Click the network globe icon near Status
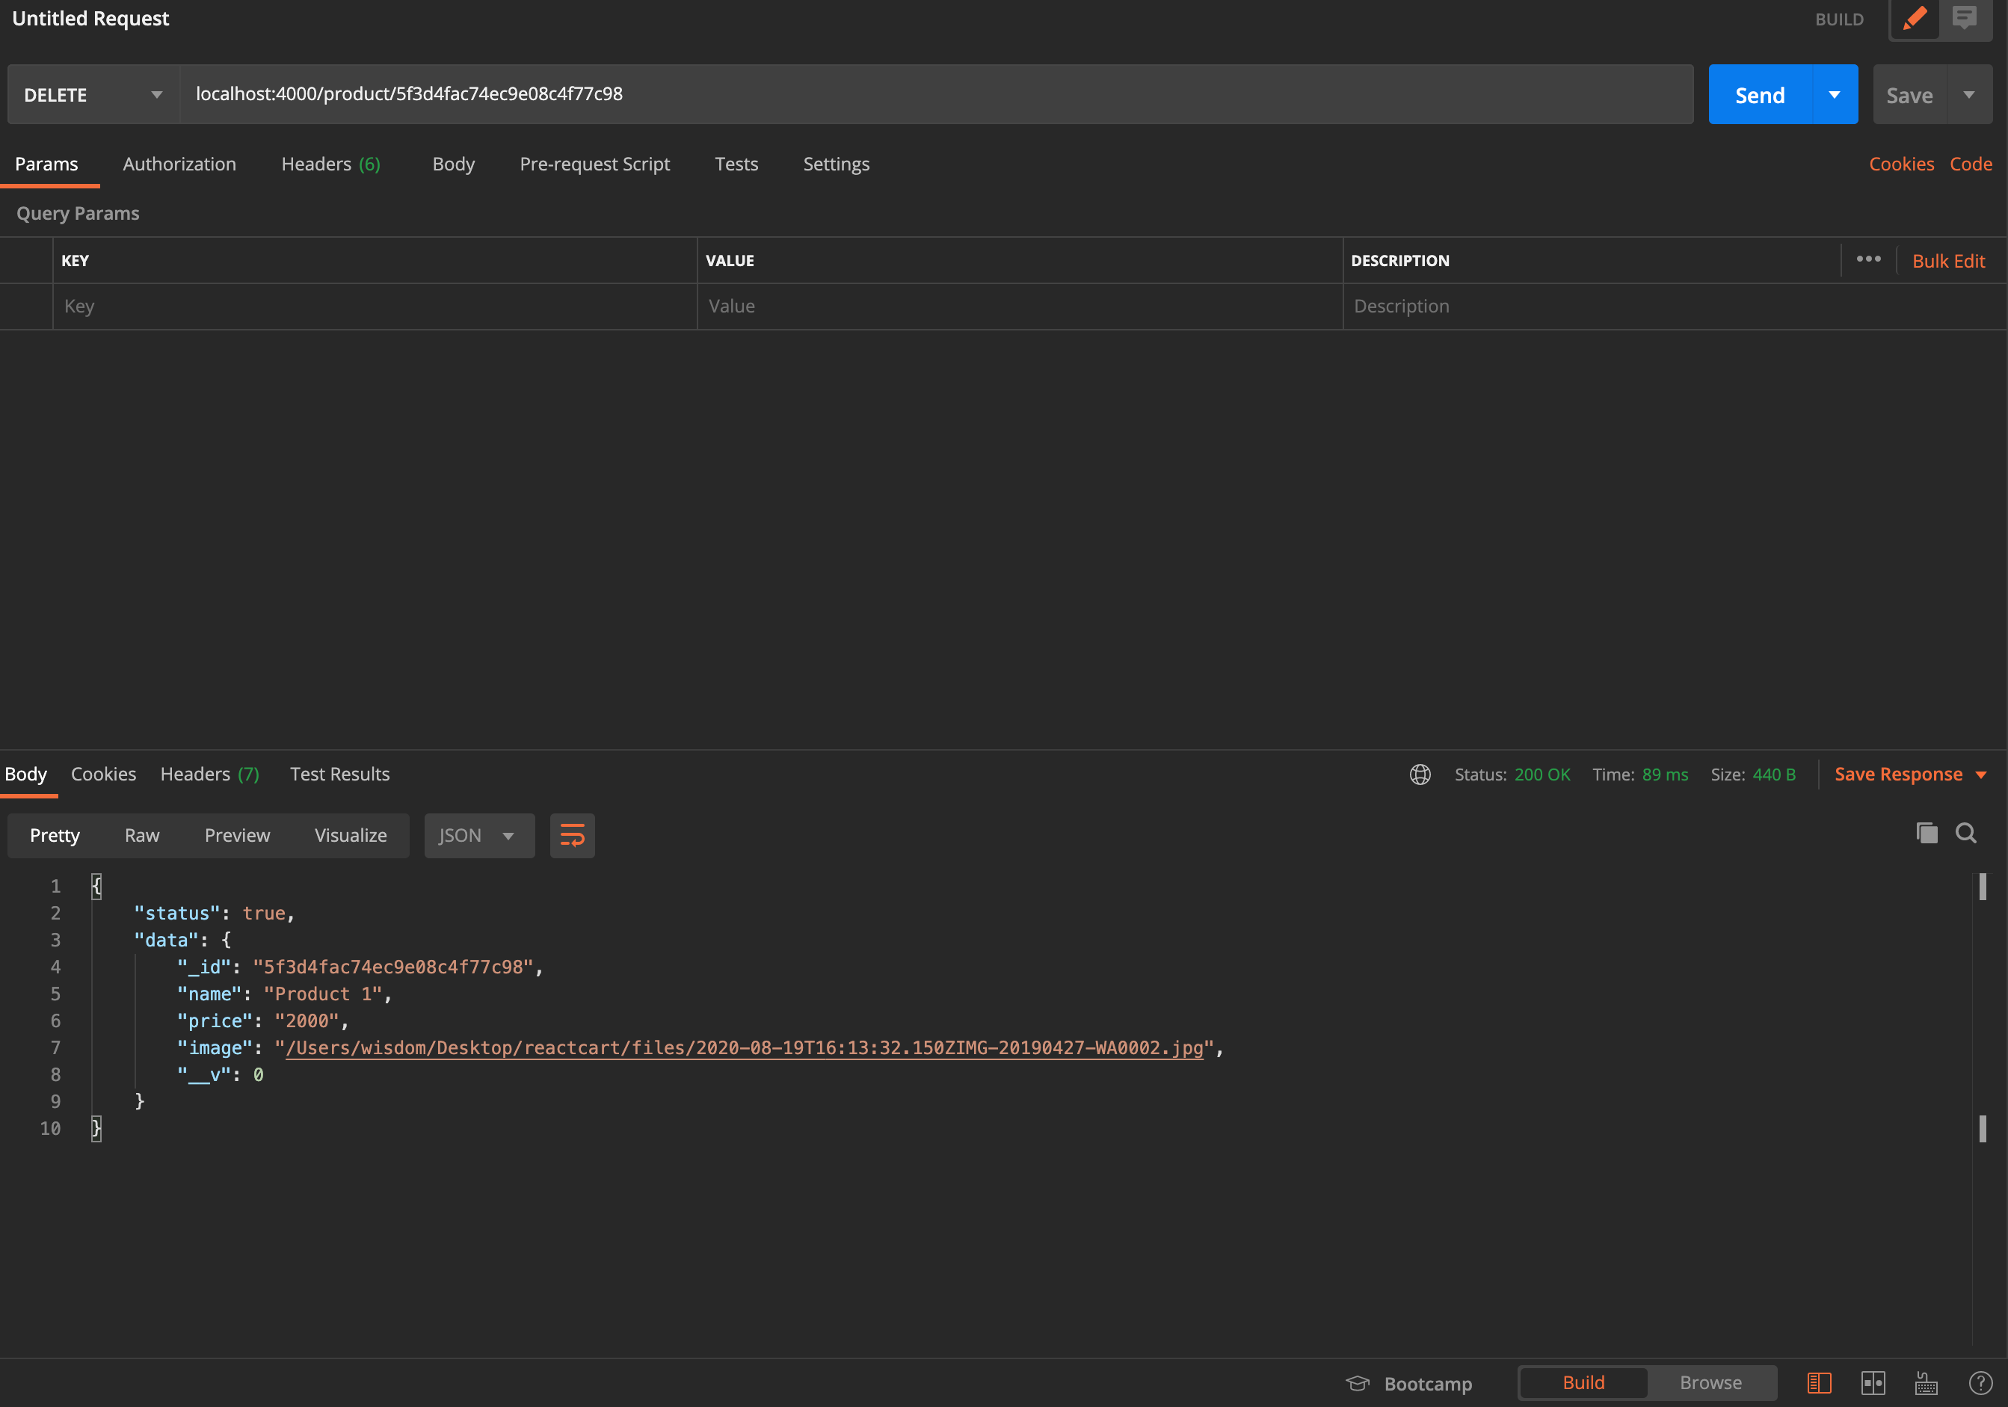The height and width of the screenshot is (1407, 2008). tap(1420, 774)
